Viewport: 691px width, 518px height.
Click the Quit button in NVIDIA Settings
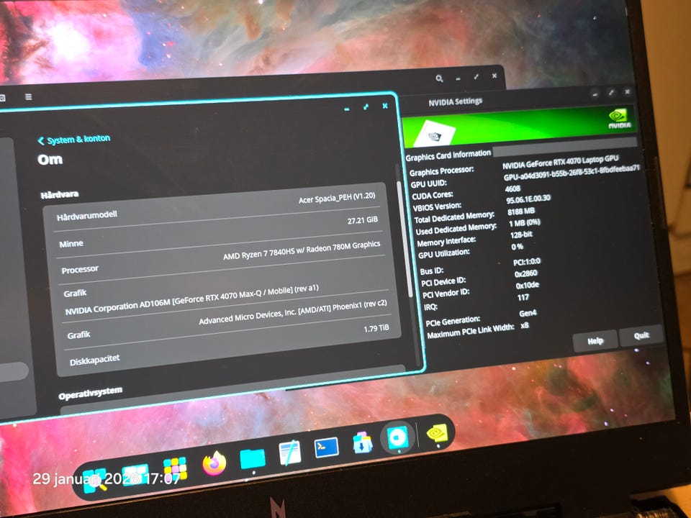[641, 336]
